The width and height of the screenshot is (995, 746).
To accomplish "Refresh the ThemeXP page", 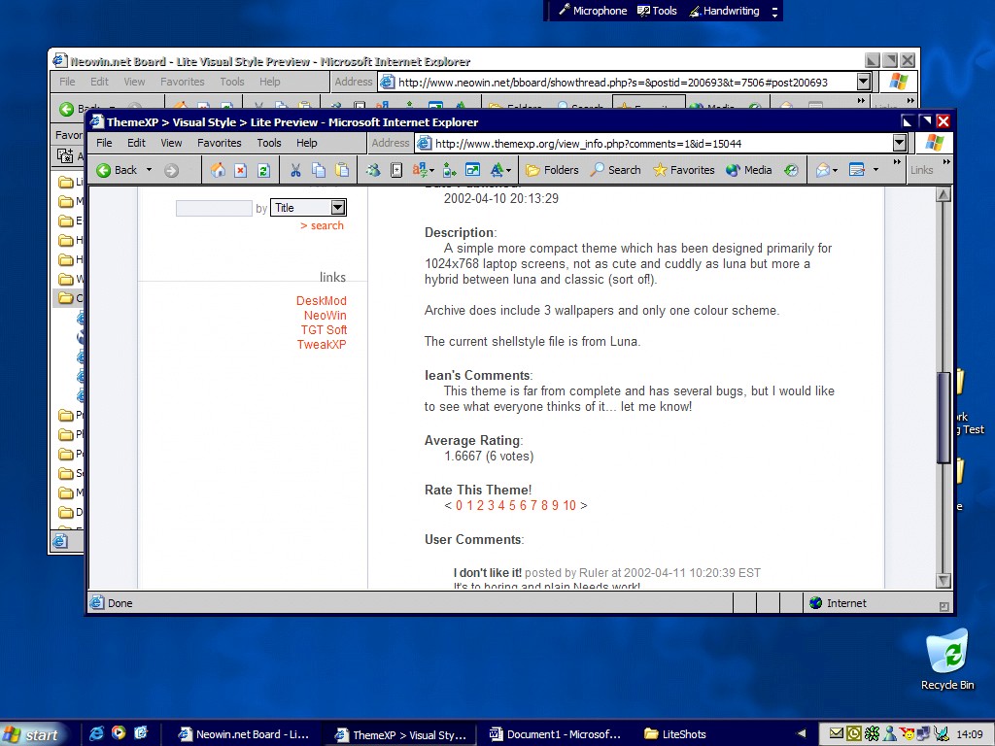I will pos(263,170).
